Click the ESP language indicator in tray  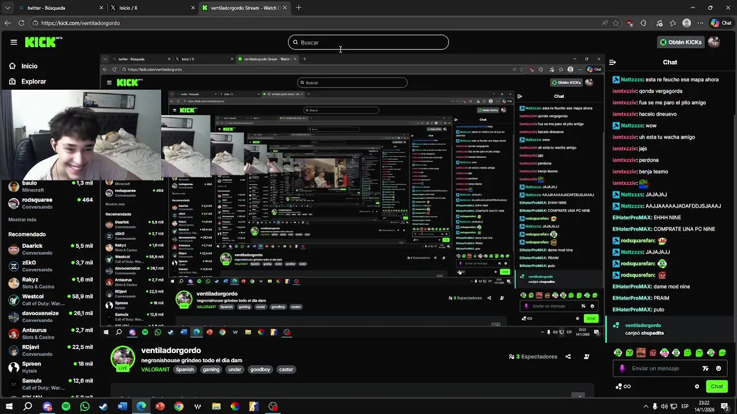(686, 407)
